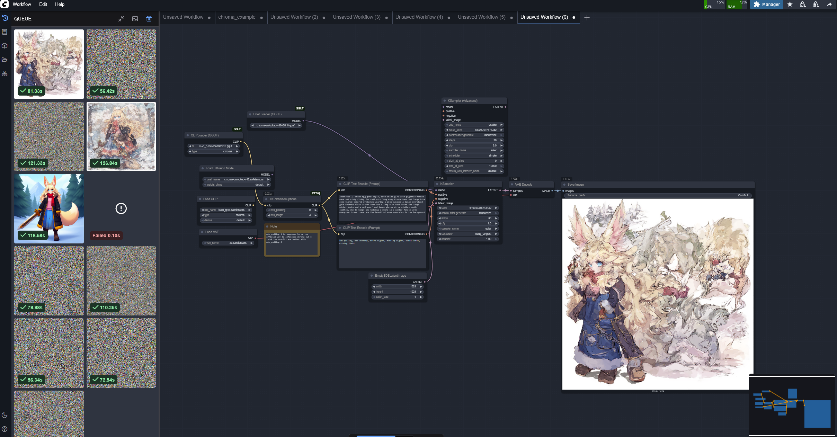The width and height of the screenshot is (837, 437).
Task: Adjust the denoise 1.00 slider in KSampler
Action: click(x=468, y=239)
